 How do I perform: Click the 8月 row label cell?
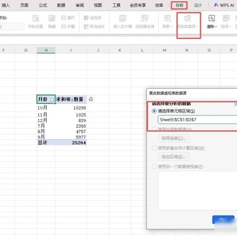click(46, 132)
